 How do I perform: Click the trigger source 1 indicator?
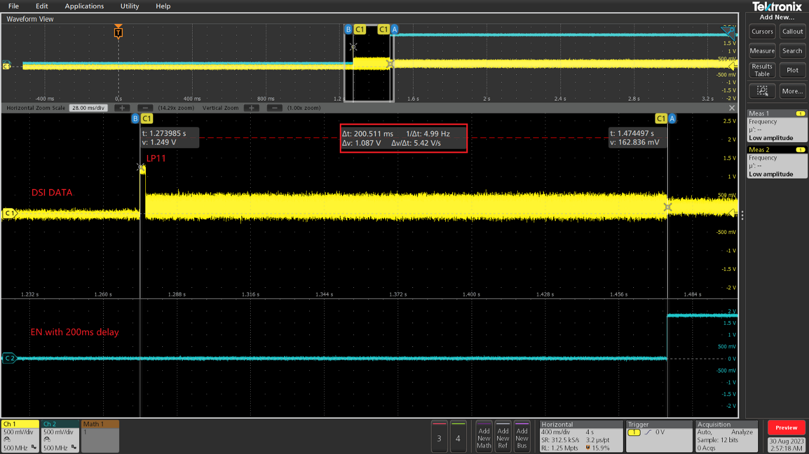(x=634, y=432)
